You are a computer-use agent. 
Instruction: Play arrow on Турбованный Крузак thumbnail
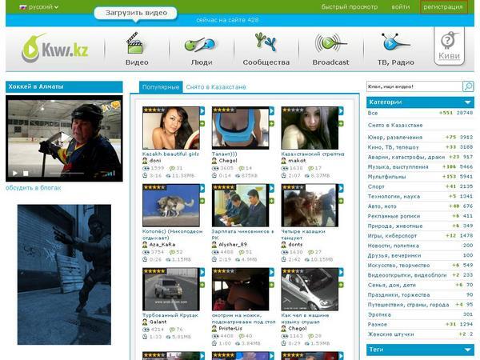202,272
